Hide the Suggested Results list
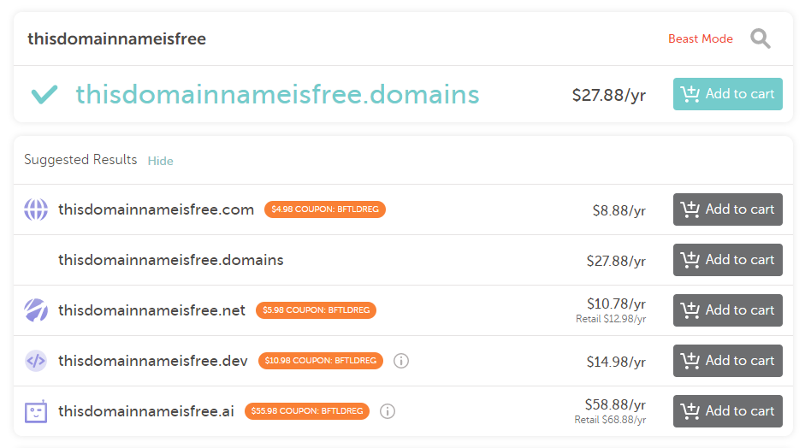805x448 pixels. (x=160, y=161)
